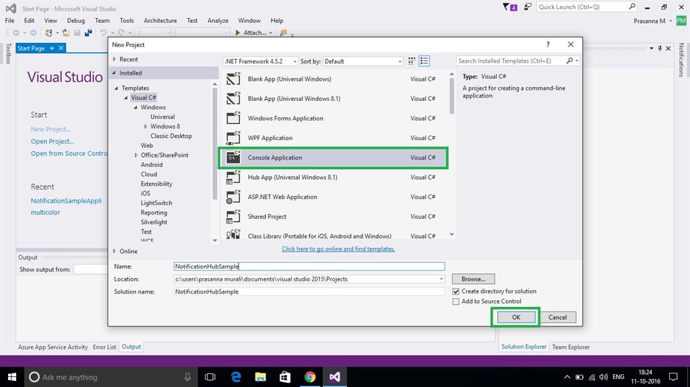Open the Analyze menu
690x387 pixels.
click(x=218, y=20)
